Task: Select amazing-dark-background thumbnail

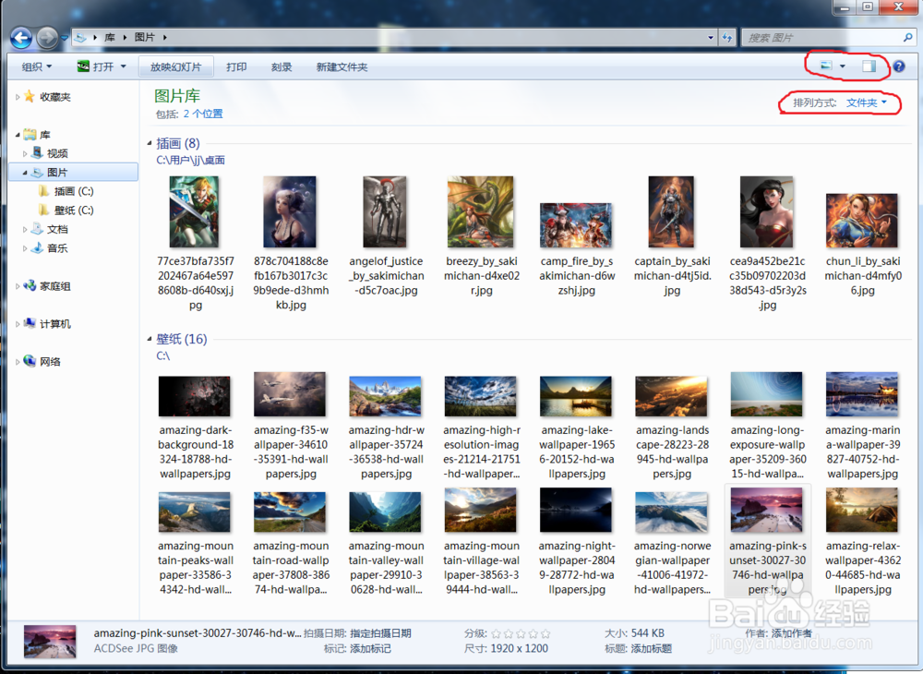Action: click(194, 396)
